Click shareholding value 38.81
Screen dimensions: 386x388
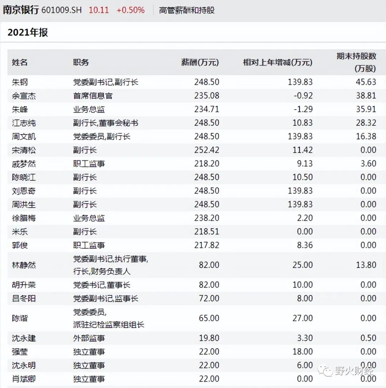[x=366, y=95]
